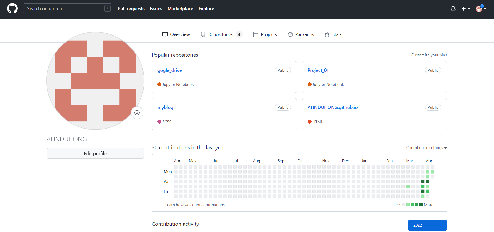
Task: Expand Contribution settings dropdown
Action: (x=426, y=148)
